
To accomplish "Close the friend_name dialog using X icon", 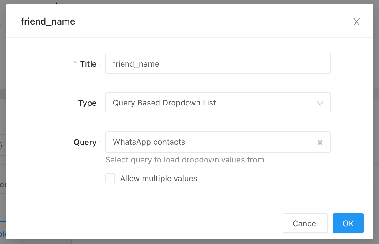I will pyautogui.click(x=356, y=22).
